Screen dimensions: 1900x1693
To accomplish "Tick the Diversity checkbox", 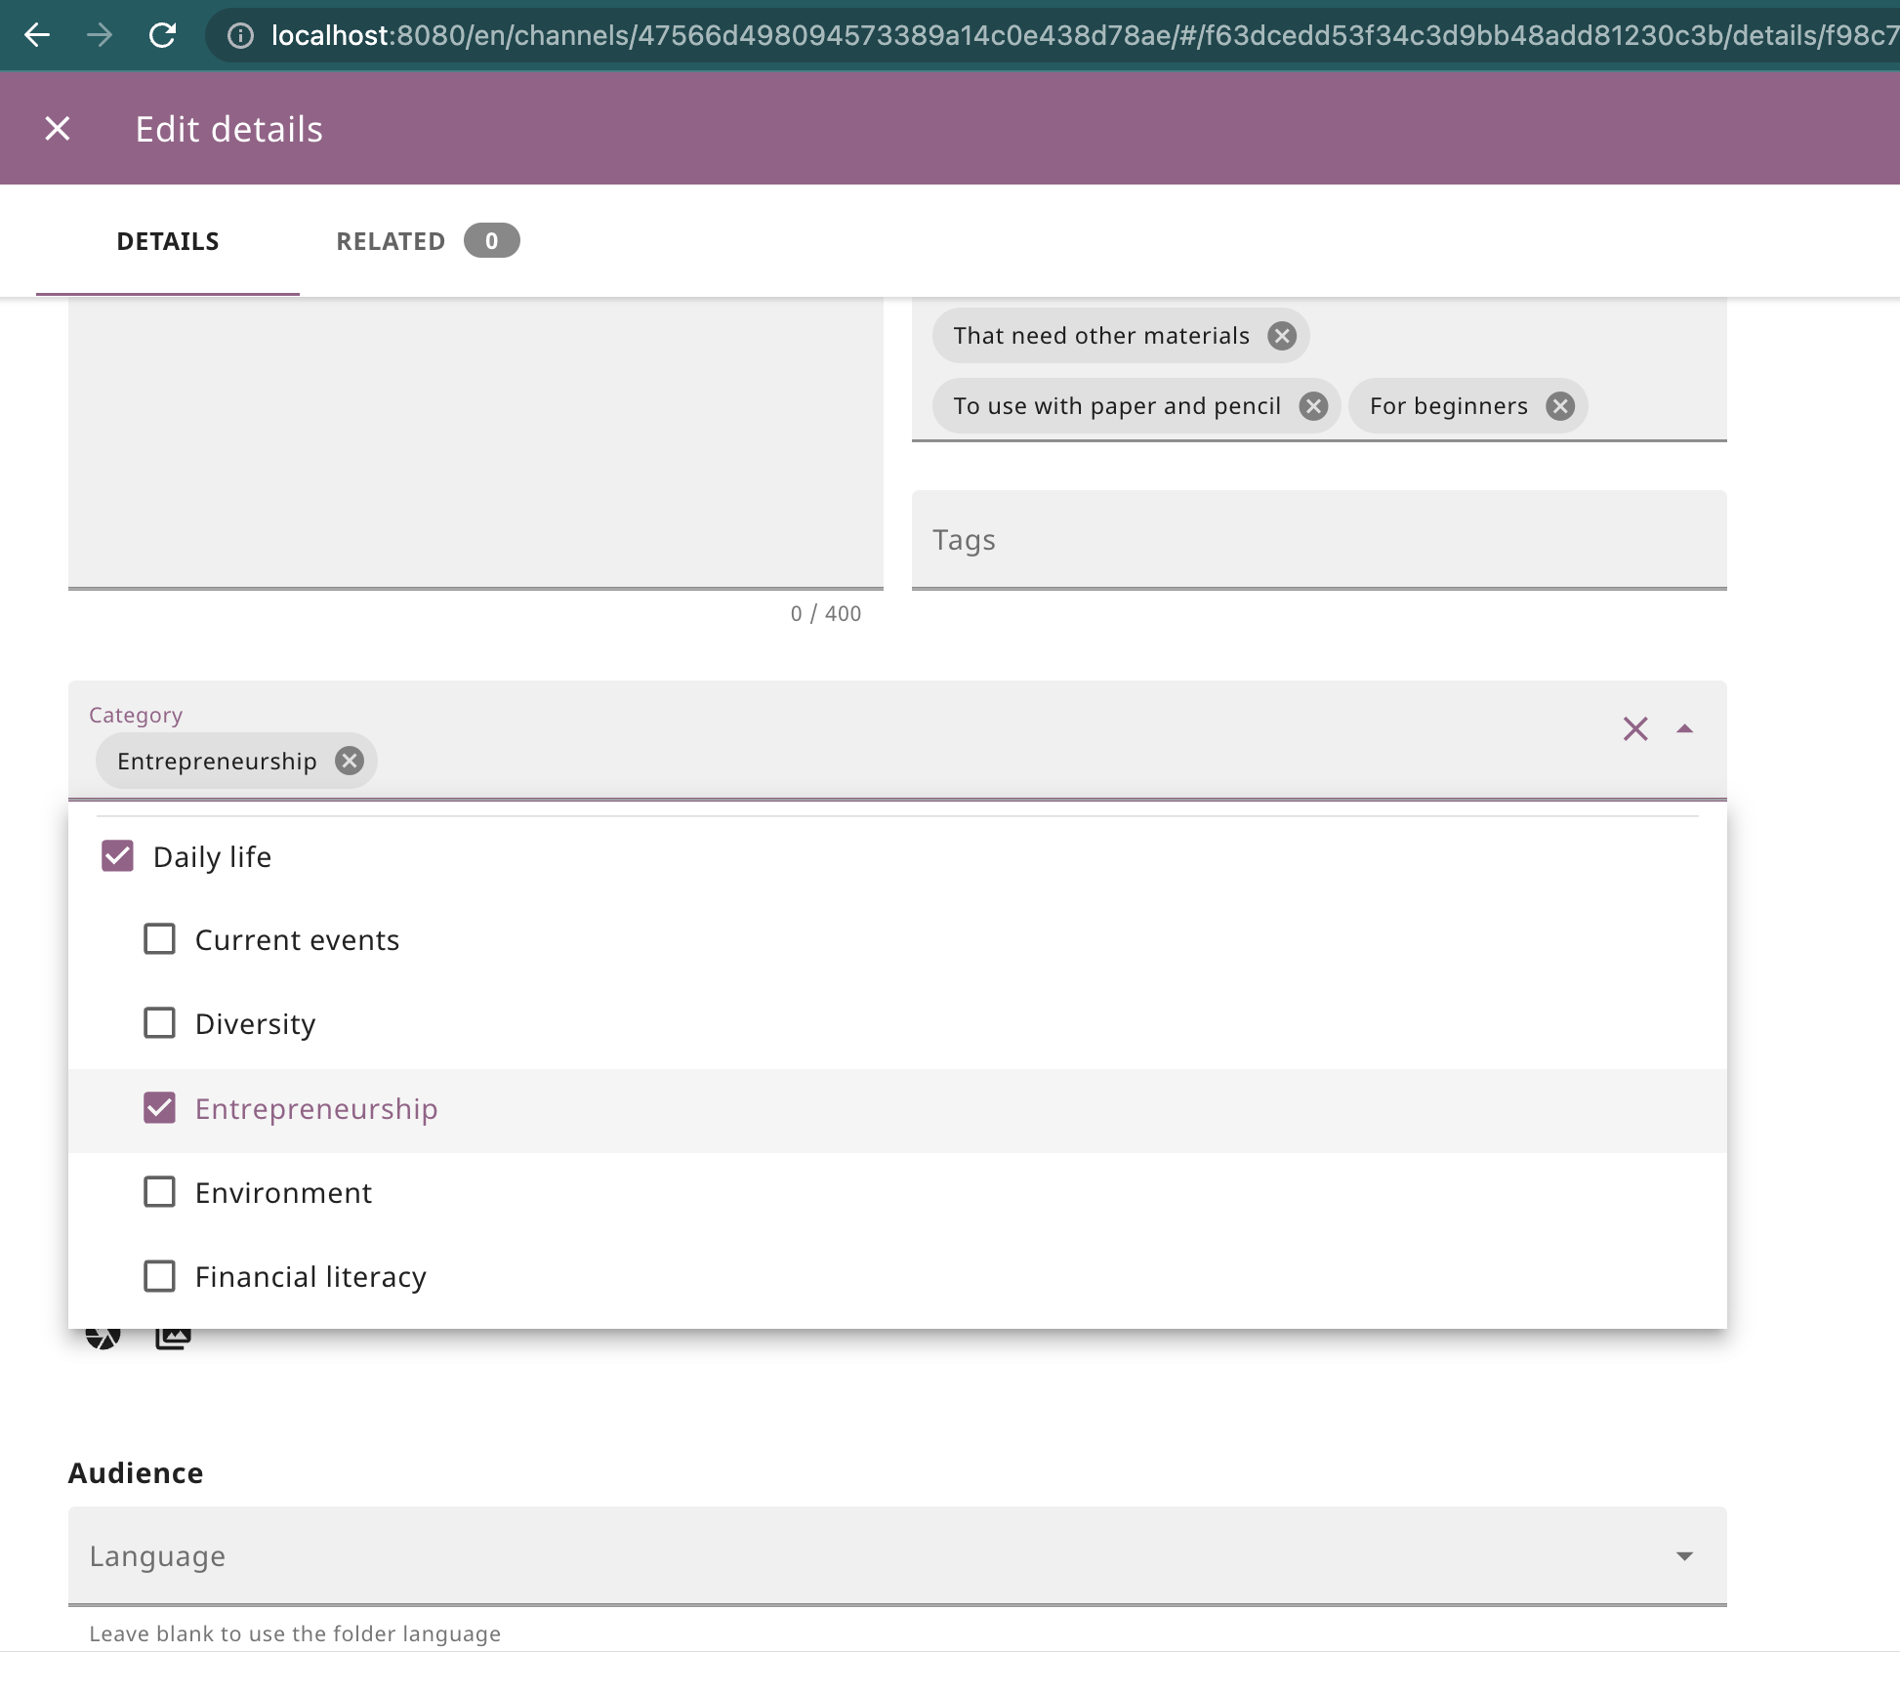I will [159, 1023].
